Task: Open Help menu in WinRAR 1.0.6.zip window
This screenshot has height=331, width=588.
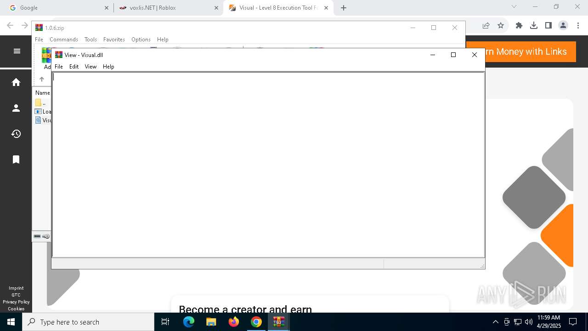Action: [163, 40]
